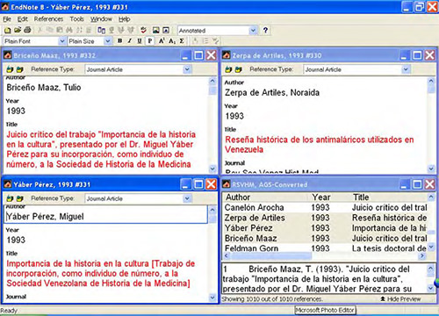Open the Plain Font dropdown

pyautogui.click(x=61, y=41)
